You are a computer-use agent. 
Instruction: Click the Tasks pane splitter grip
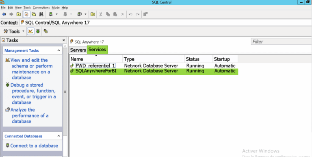click(x=65, y=92)
